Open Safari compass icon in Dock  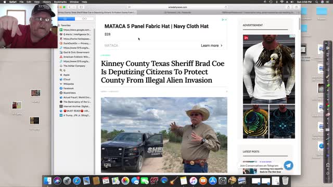point(76,181)
